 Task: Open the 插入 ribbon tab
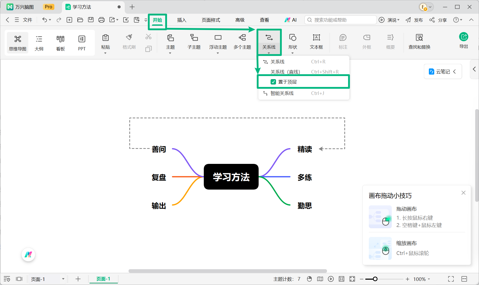(182, 20)
